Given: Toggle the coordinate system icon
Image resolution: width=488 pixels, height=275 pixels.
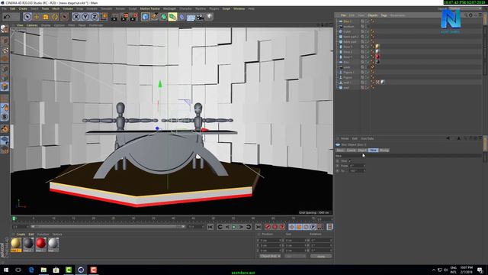Looking at the screenshot, I should pos(104,17).
